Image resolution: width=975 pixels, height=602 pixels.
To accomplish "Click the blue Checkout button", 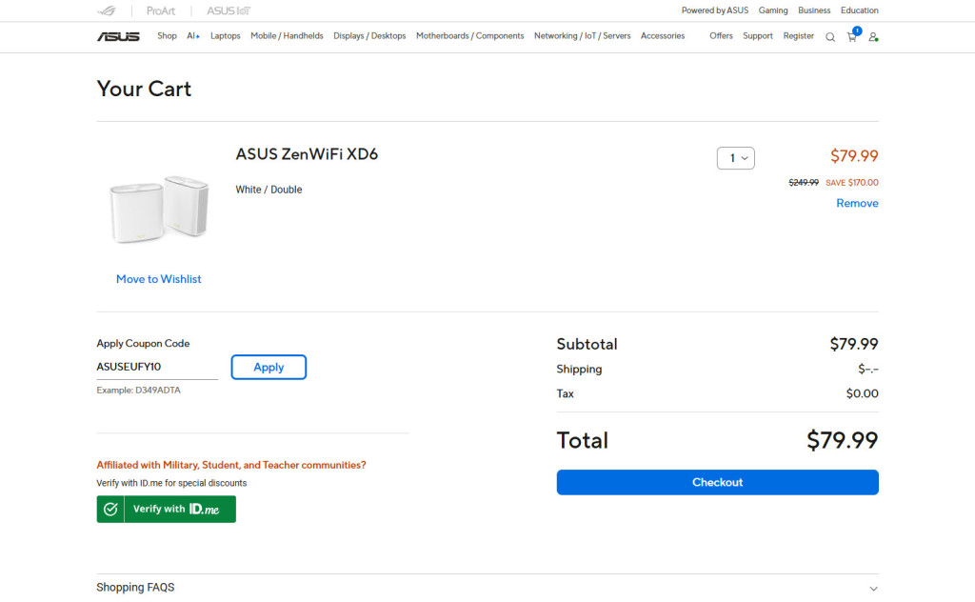I will (717, 483).
